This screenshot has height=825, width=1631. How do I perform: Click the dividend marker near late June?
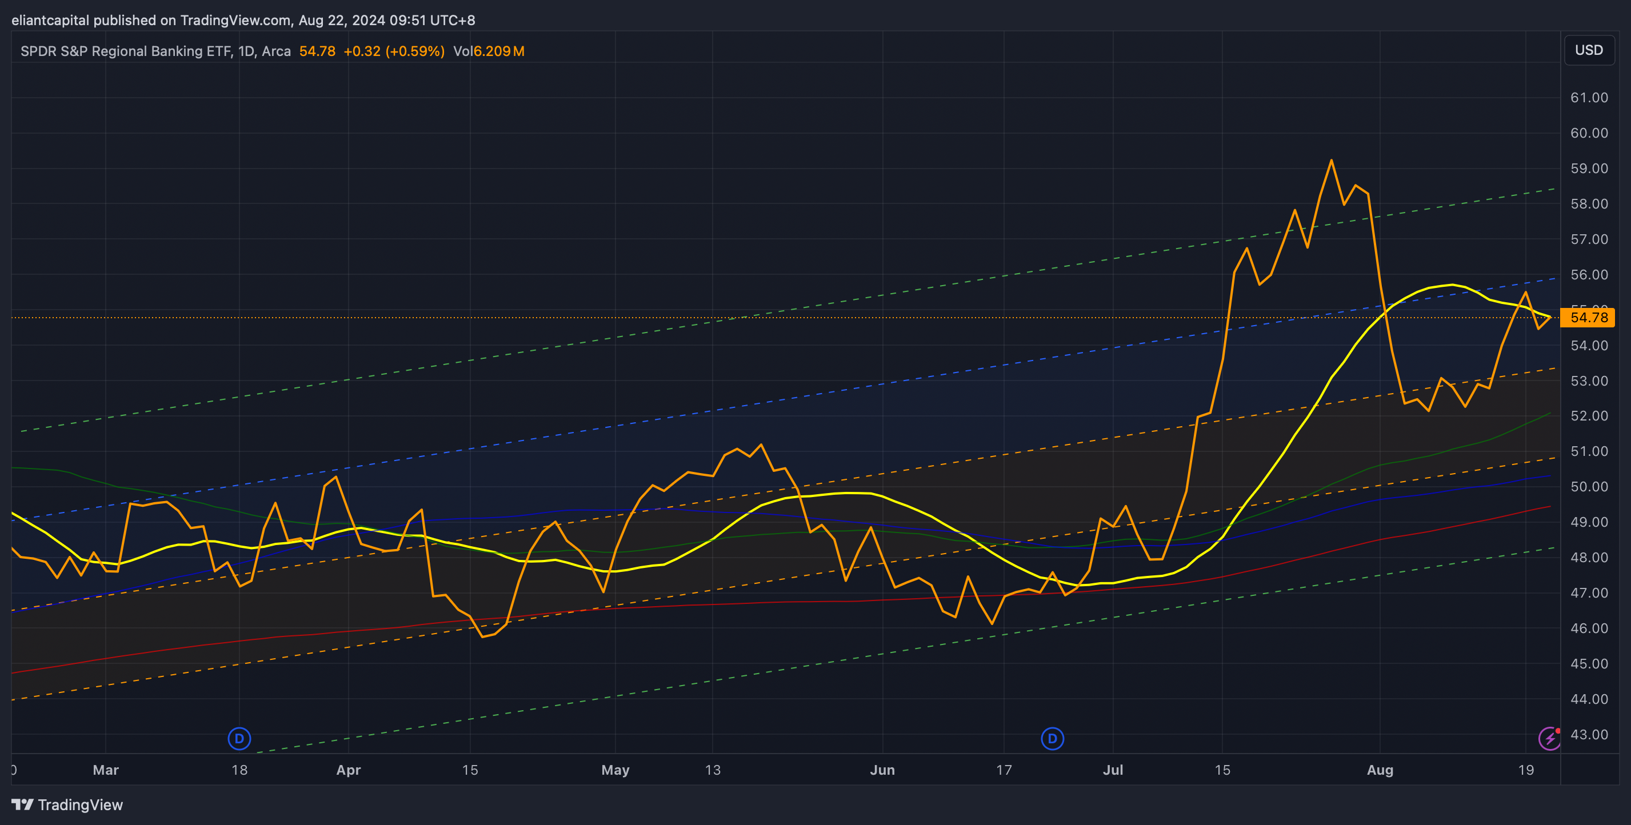(x=1052, y=738)
